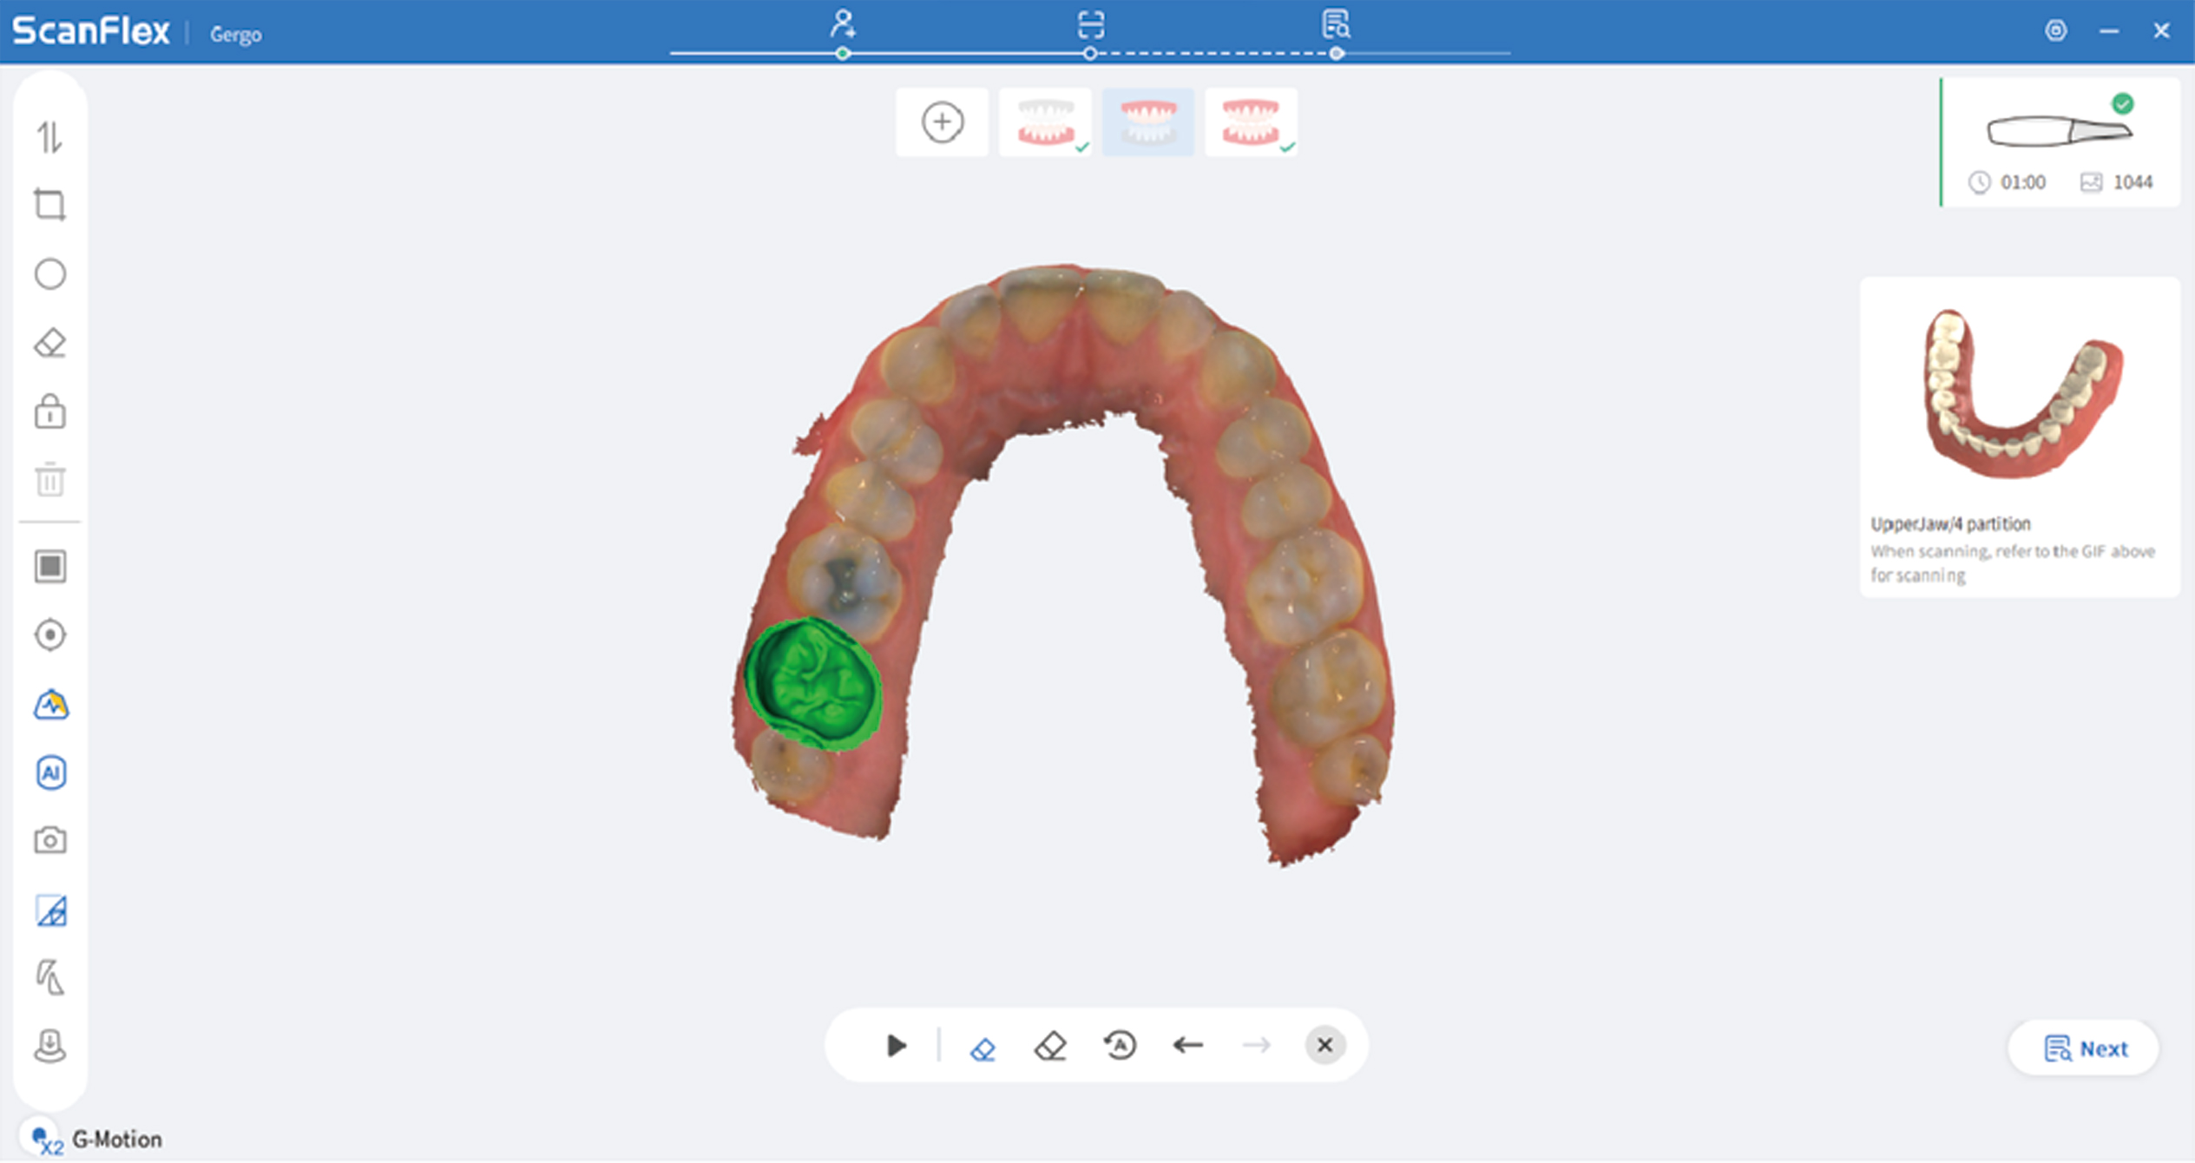Close the bottom eraser toolbar
Viewport: 2195px width, 1163px height.
click(1324, 1046)
